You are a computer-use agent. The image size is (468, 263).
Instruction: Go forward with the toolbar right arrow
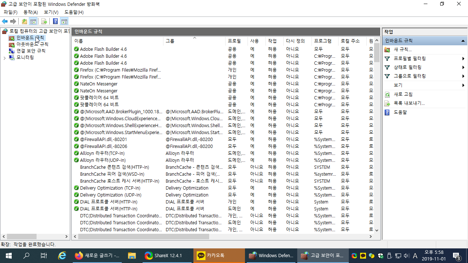point(13,22)
